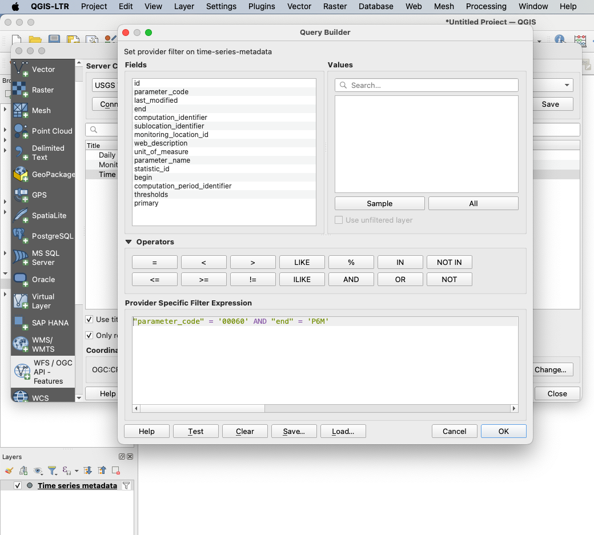
Task: Open Manage Map Themes eye icon
Action: tap(38, 470)
